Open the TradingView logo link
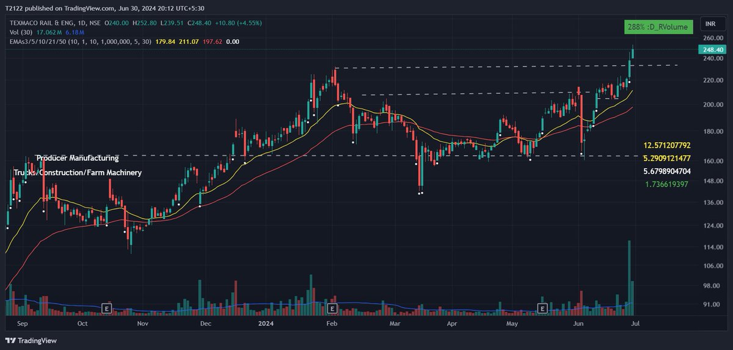This screenshot has width=733, height=350. coord(31,340)
